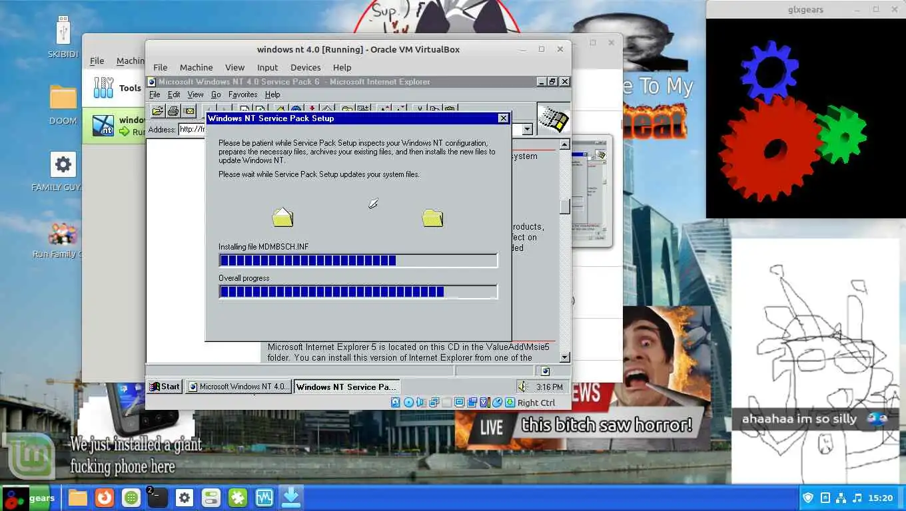
Task: Launch Firefox from the bottom panel
Action: click(x=104, y=498)
